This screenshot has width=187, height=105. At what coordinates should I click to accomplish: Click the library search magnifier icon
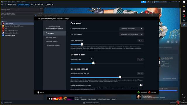click(x=2, y=17)
